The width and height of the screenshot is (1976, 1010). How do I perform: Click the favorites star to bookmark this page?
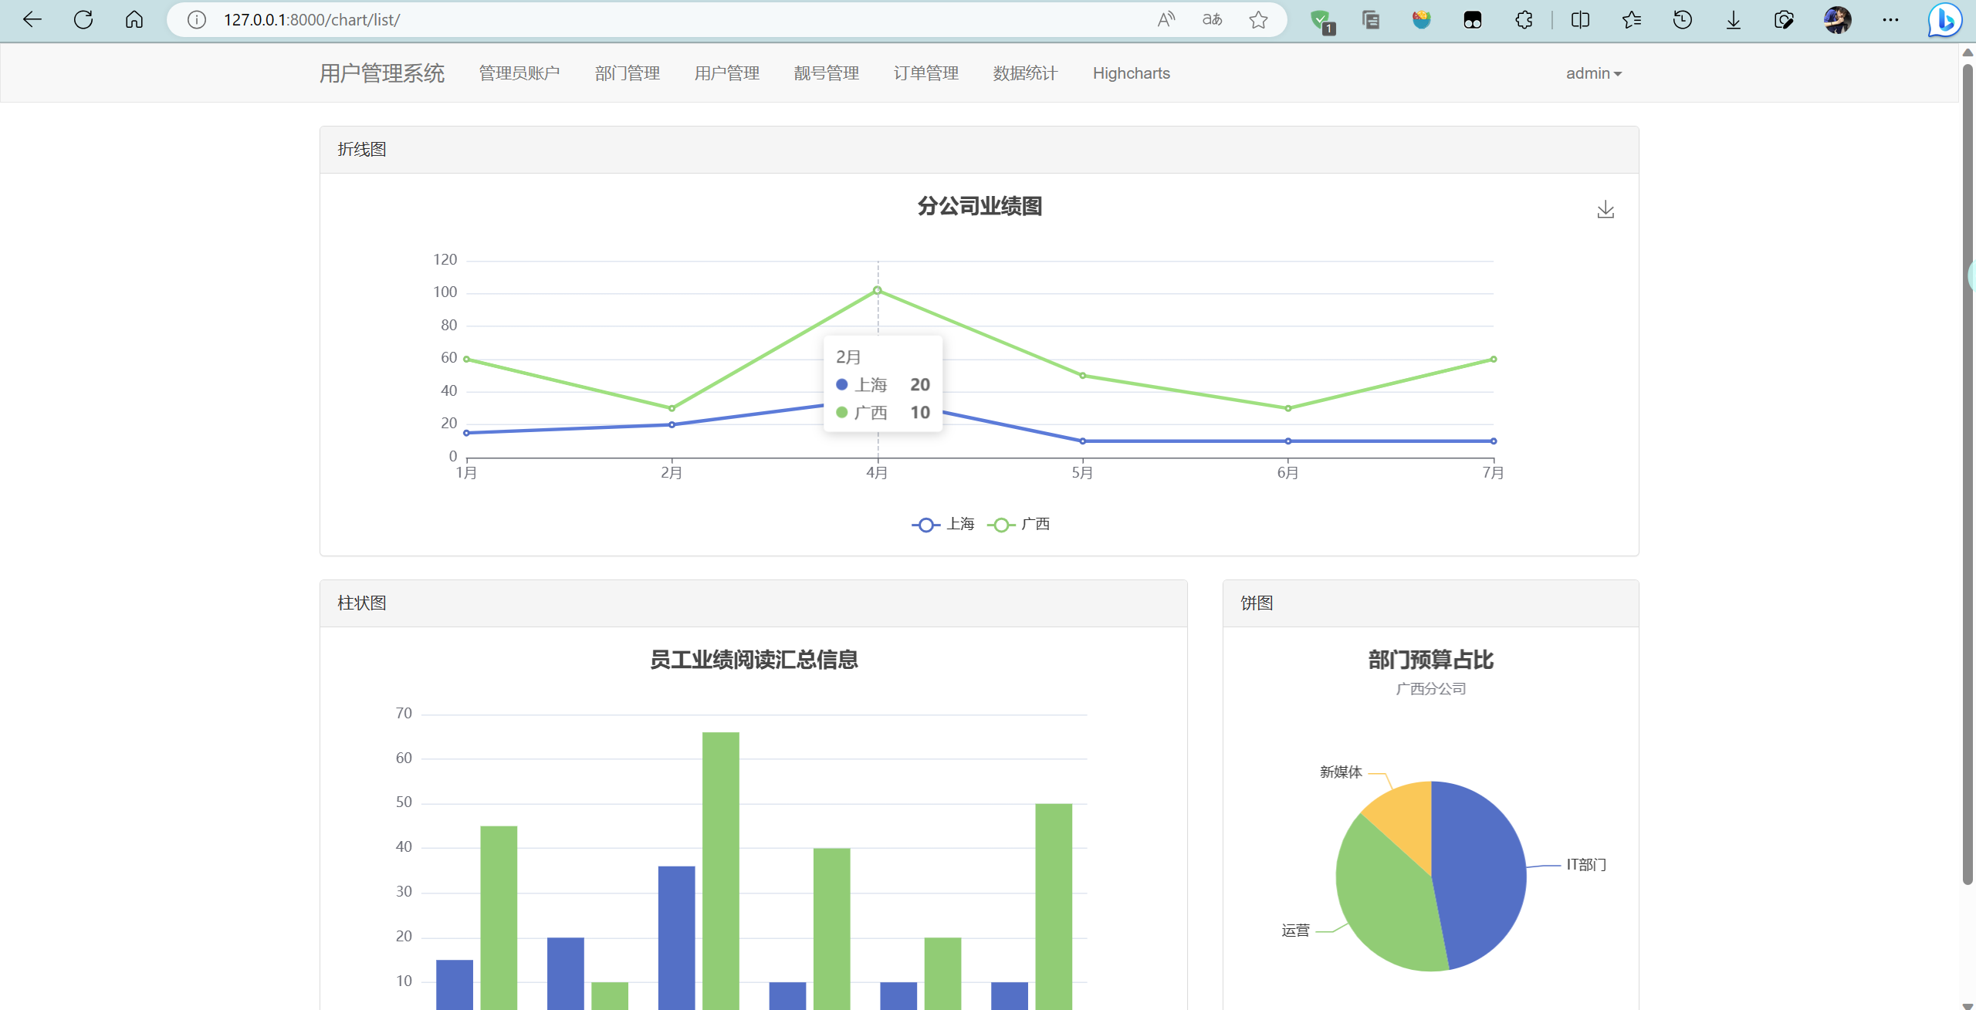pyautogui.click(x=1258, y=19)
